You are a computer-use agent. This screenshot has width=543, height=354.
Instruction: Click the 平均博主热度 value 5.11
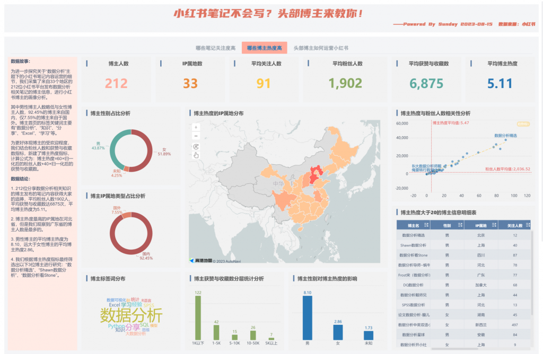click(x=500, y=83)
